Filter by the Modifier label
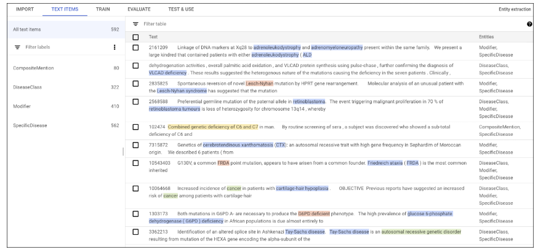 [x=66, y=106]
